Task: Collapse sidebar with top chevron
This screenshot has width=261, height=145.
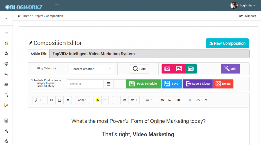Action: (6, 18)
